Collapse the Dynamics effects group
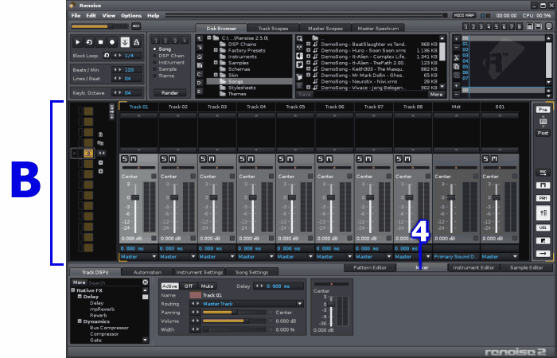The height and width of the screenshot is (358, 557). (x=80, y=321)
